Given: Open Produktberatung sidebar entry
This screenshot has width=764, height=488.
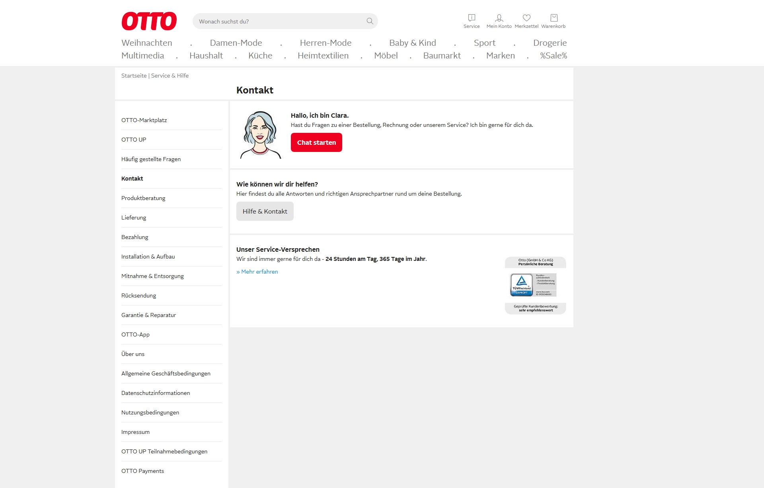Looking at the screenshot, I should click(x=172, y=198).
